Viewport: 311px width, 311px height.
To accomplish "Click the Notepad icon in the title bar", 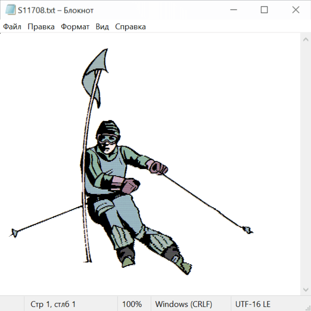I will (10, 10).
